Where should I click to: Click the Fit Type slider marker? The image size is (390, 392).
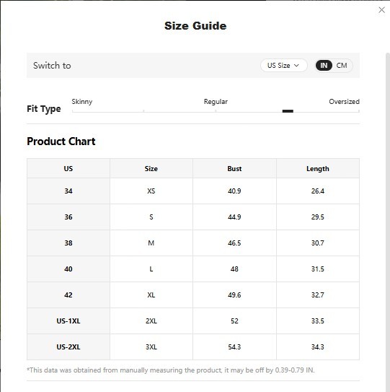(x=288, y=111)
